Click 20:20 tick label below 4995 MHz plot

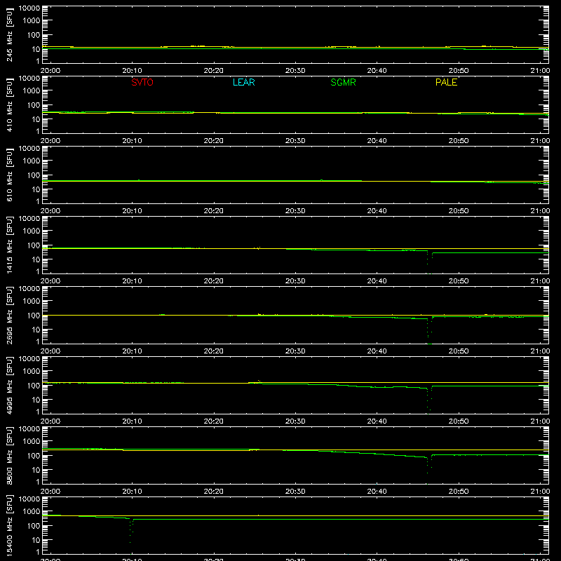tap(214, 421)
